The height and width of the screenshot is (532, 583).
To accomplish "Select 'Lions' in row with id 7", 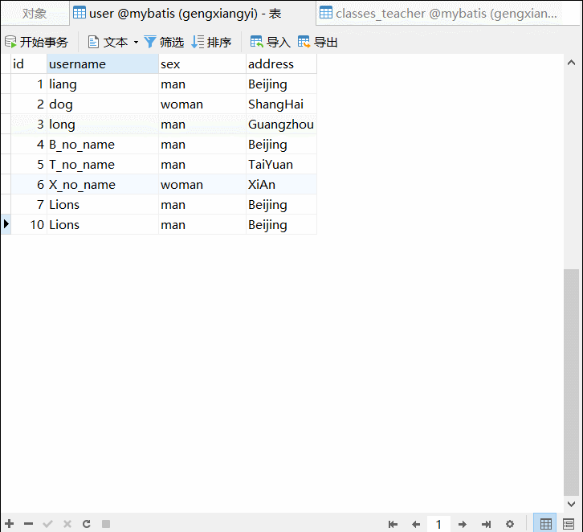I will pyautogui.click(x=103, y=205).
